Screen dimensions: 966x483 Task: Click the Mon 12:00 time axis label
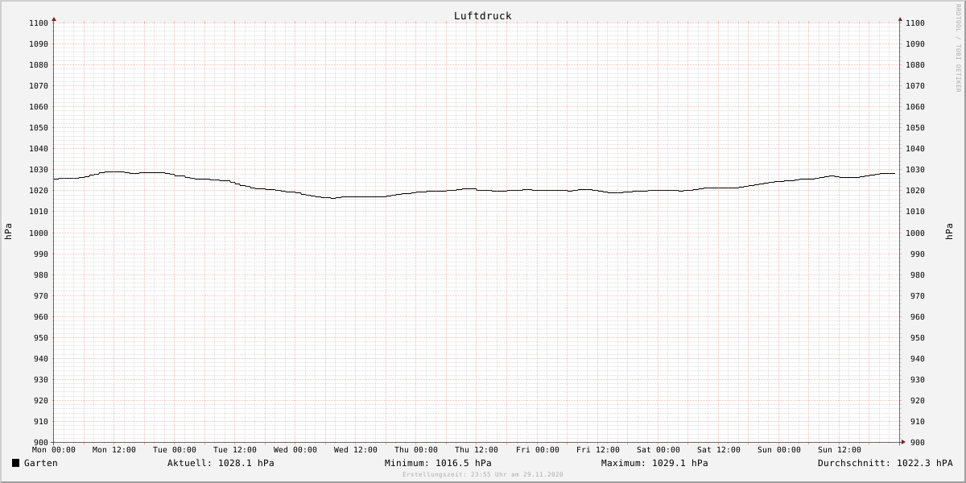114,450
